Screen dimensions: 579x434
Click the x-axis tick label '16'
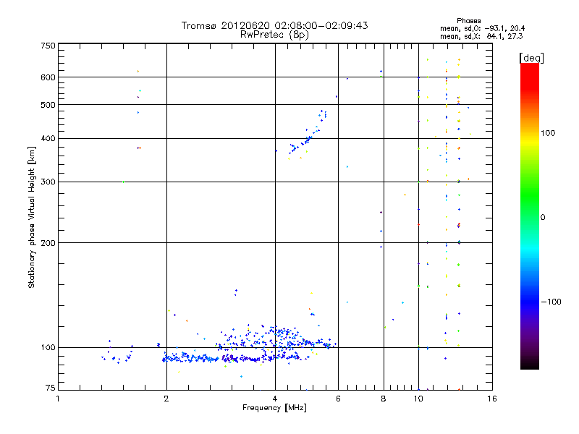(492, 399)
